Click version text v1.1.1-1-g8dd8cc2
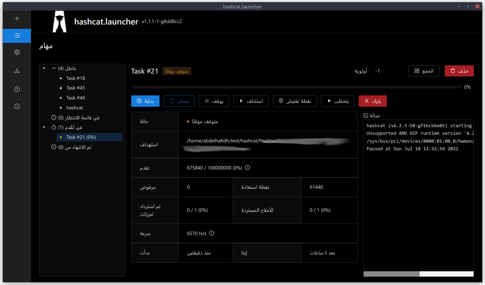Viewport: 485px width, 285px height. 162,21
